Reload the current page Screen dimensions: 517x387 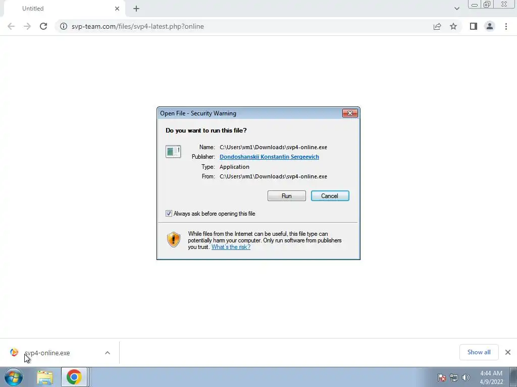43,26
